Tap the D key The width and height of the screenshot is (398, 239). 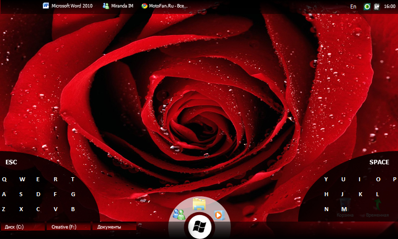point(38,194)
